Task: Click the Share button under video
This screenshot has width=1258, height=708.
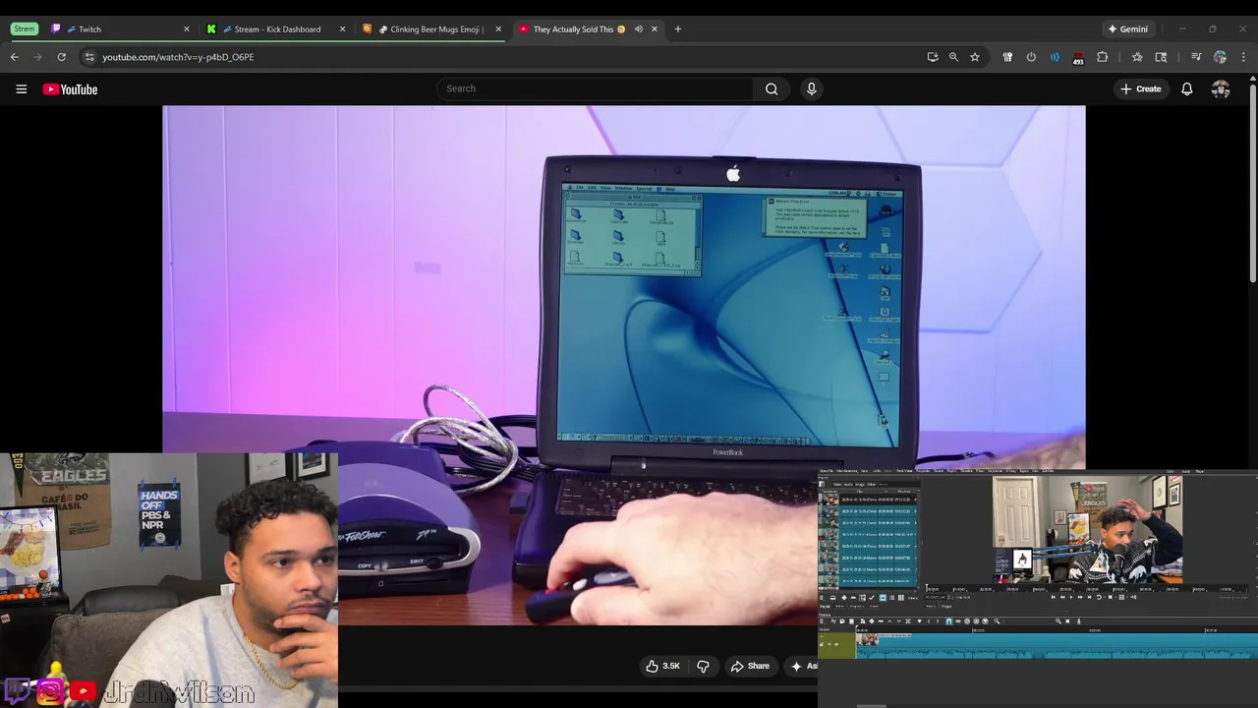Action: [x=750, y=666]
